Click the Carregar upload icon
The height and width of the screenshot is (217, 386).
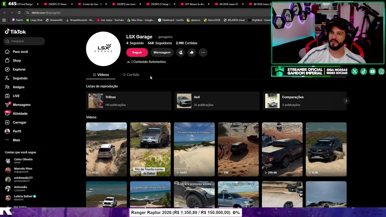(x=7, y=122)
